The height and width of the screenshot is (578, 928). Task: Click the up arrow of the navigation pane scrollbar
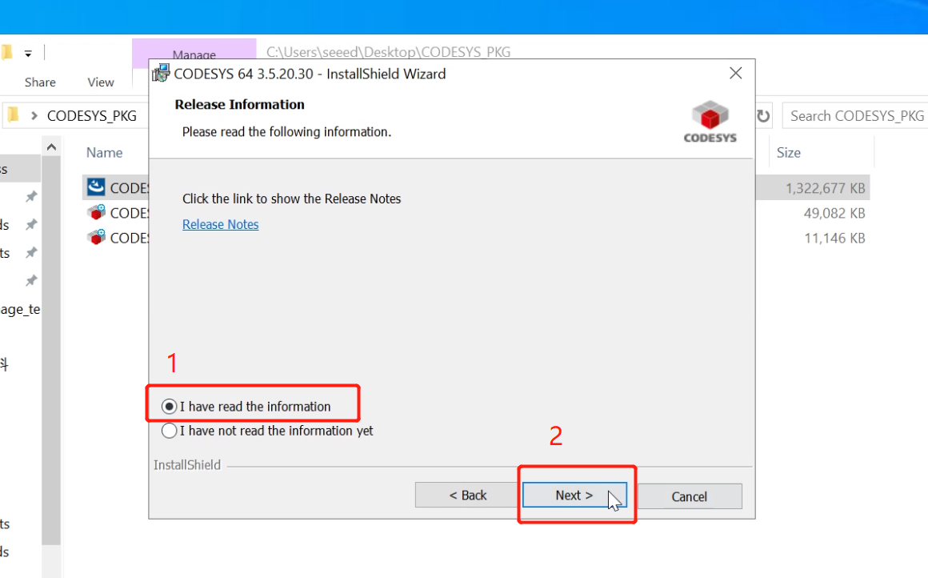pyautogui.click(x=51, y=147)
